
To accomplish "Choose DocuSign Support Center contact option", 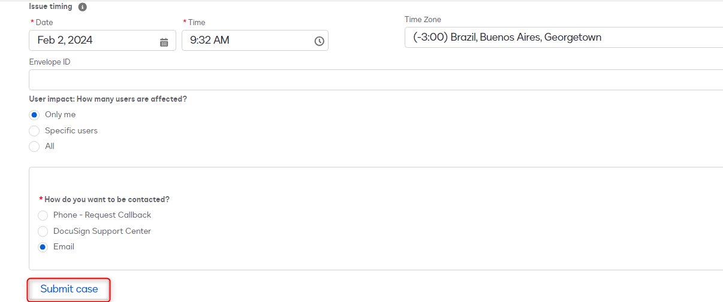I will coord(43,231).
